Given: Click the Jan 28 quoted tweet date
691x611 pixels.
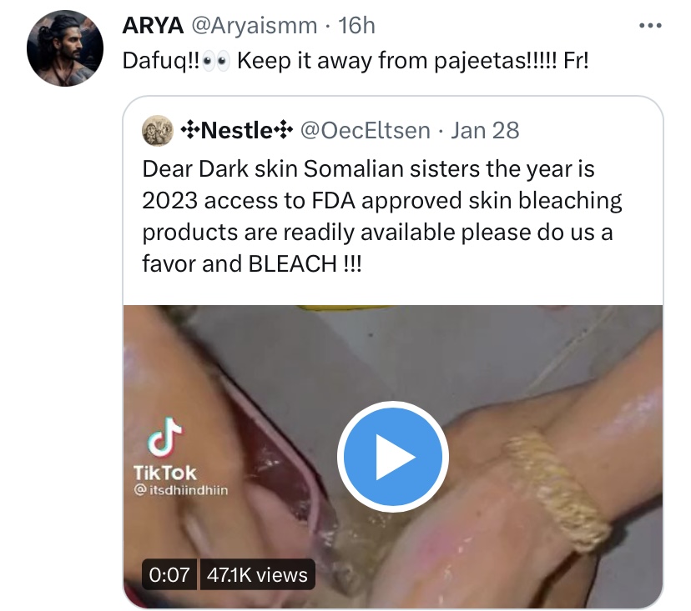Looking at the screenshot, I should 485,130.
